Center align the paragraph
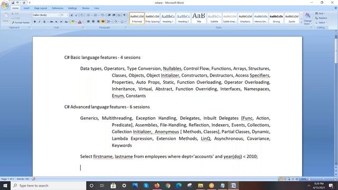Image resolution: width=338 pixels, height=190 pixels. (x=93, y=22)
